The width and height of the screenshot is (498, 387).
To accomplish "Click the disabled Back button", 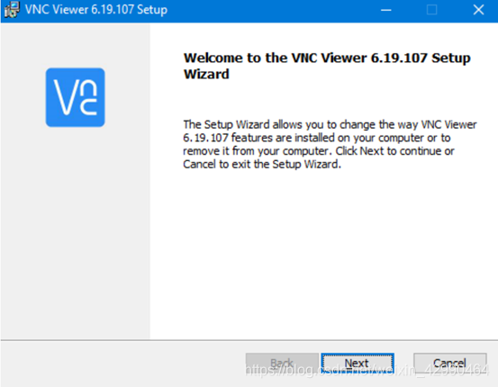I will click(282, 364).
